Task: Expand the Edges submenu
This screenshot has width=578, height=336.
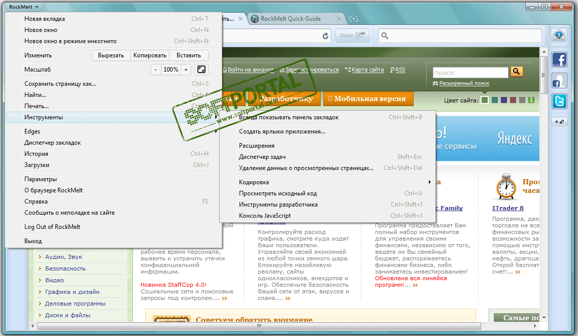Action: [x=113, y=131]
